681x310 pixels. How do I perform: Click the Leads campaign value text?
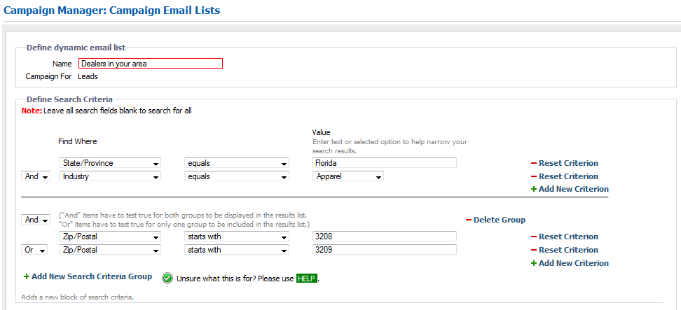coord(88,77)
